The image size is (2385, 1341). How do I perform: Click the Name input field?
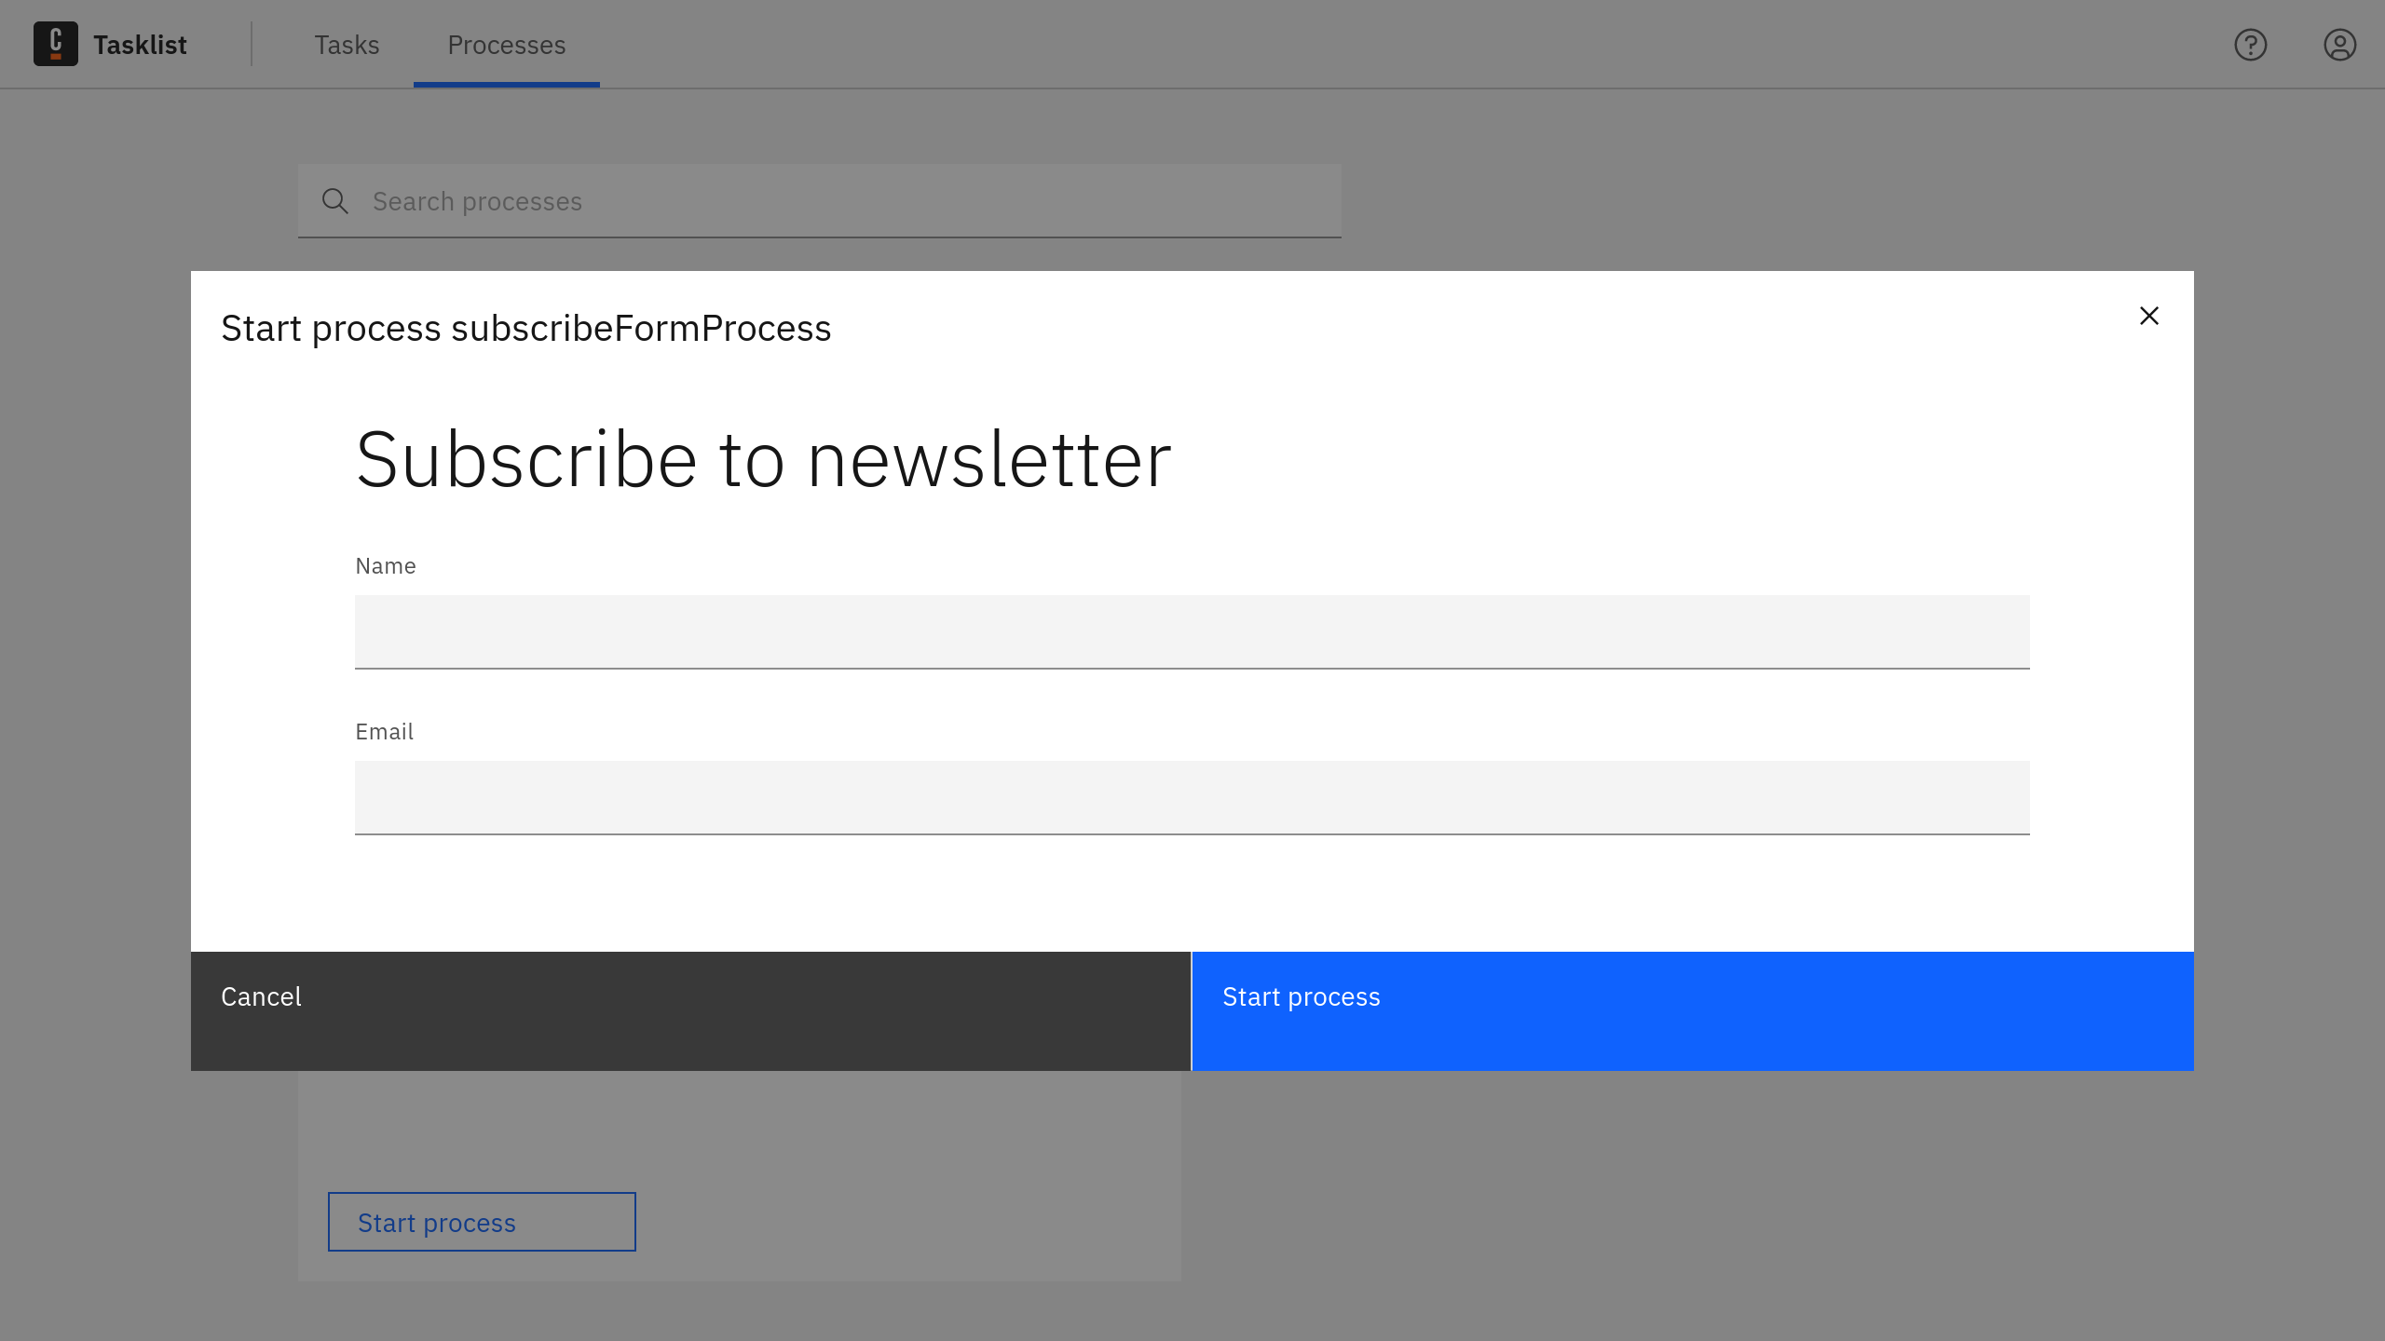coord(1191,631)
